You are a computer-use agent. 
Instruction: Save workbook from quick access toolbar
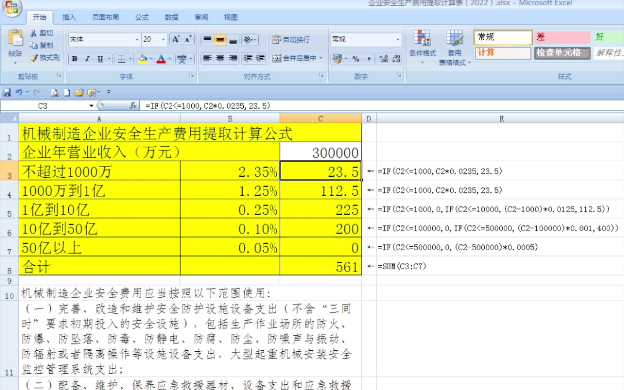click(7, 92)
